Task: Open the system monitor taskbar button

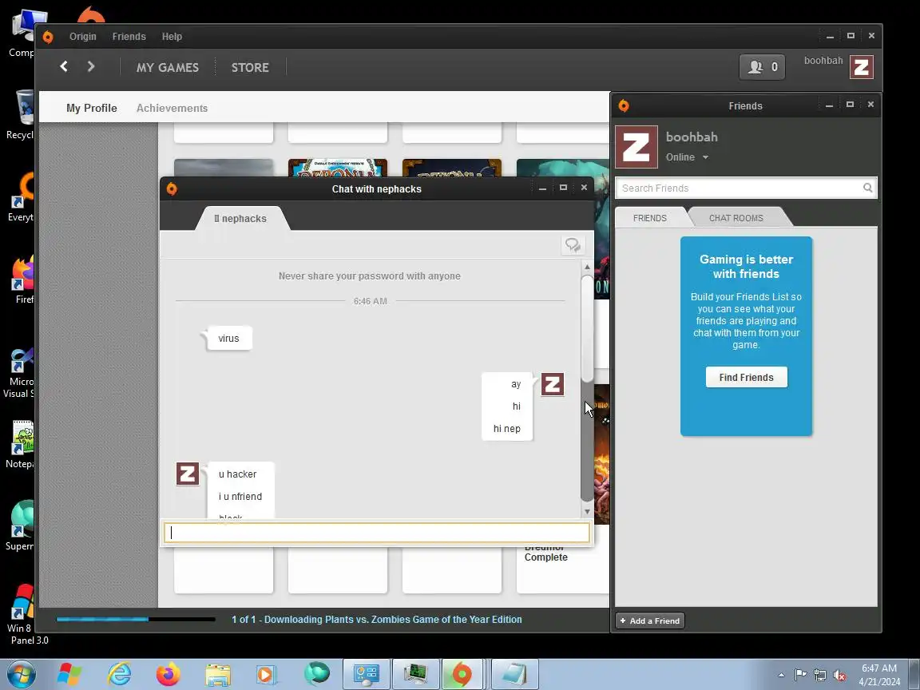Action: [415, 674]
